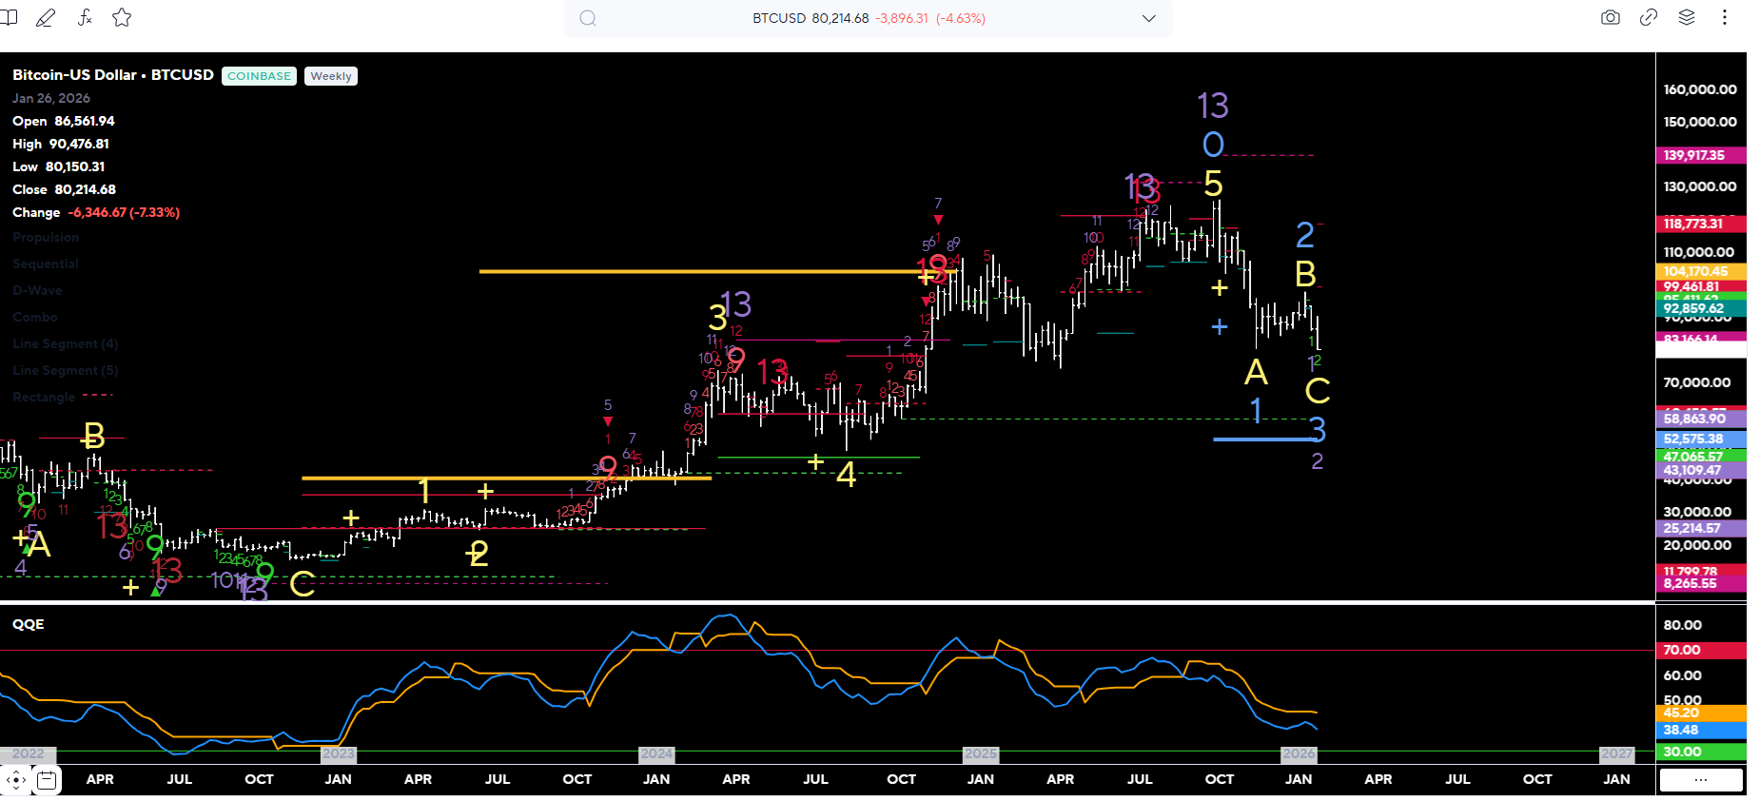Add chart to favorites with star icon
The image size is (1759, 801).
coord(122,18)
